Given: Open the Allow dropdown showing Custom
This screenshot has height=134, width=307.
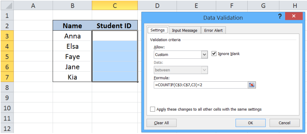Looking at the screenshot, I should click(181, 55).
